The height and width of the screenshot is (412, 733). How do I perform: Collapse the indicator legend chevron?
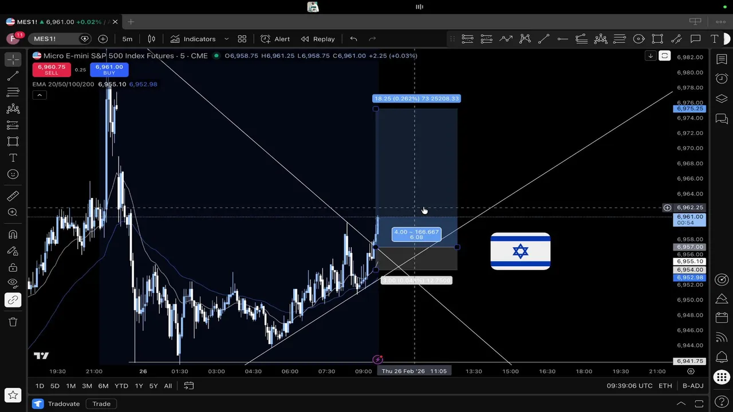pos(40,95)
